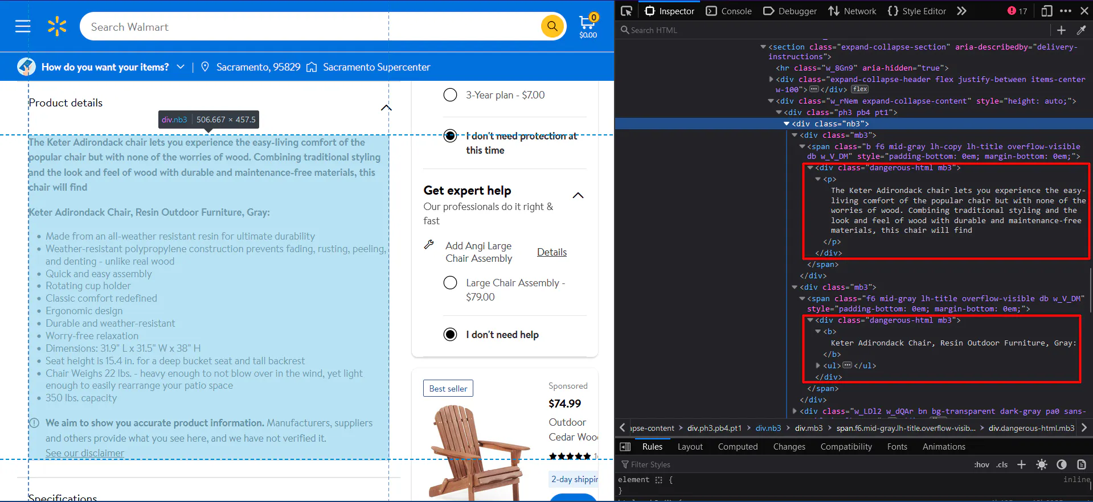Image resolution: width=1093 pixels, height=502 pixels.
Task: Toggle print media simulation icon
Action: point(1082,464)
